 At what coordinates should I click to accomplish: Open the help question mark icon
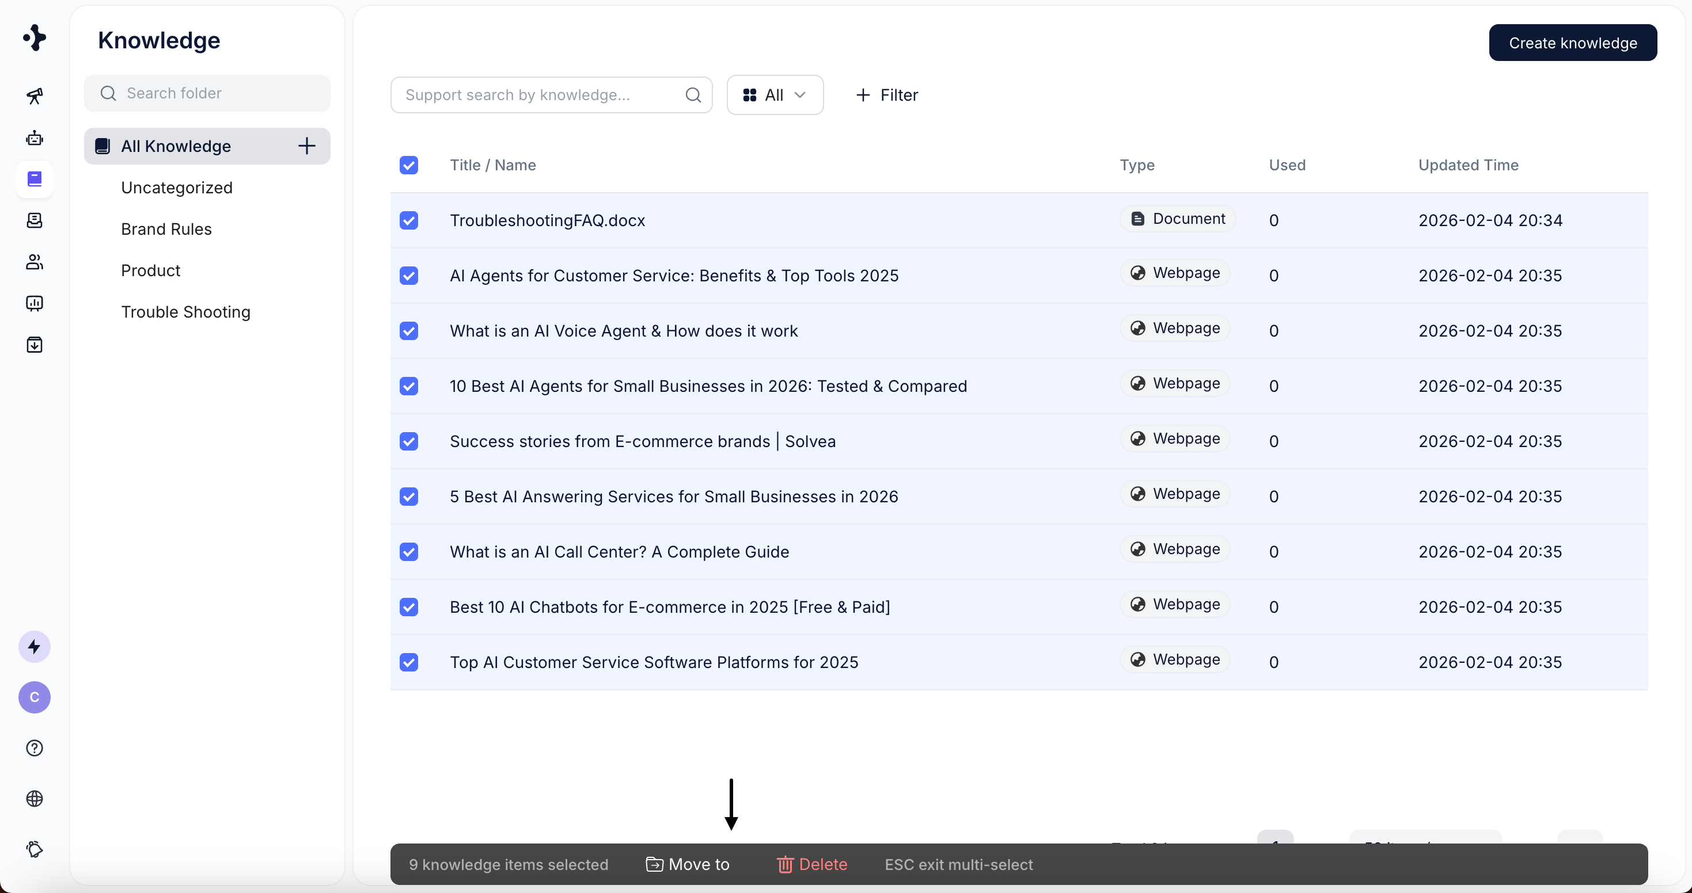coord(34,748)
